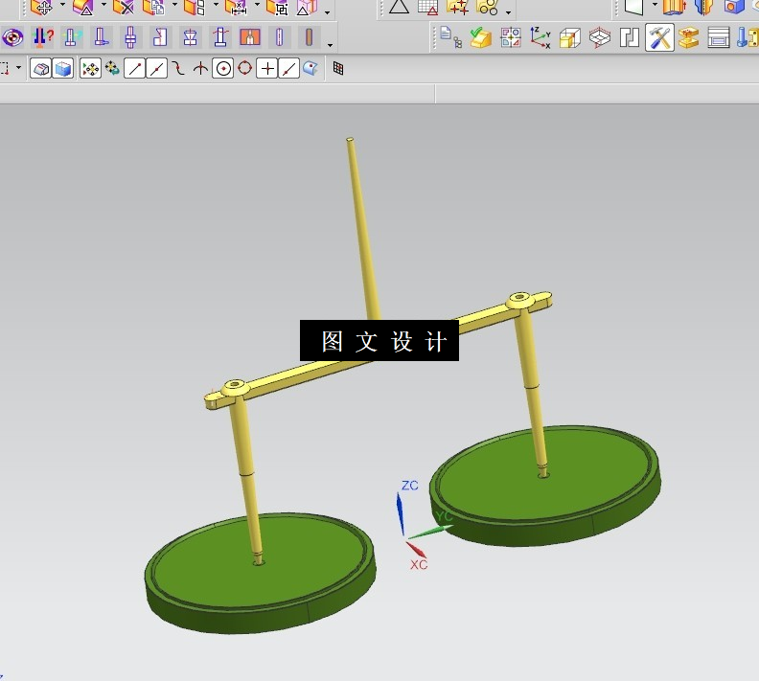Click the pin icon with green arrows
This screenshot has height=681, width=759.
click(72, 37)
